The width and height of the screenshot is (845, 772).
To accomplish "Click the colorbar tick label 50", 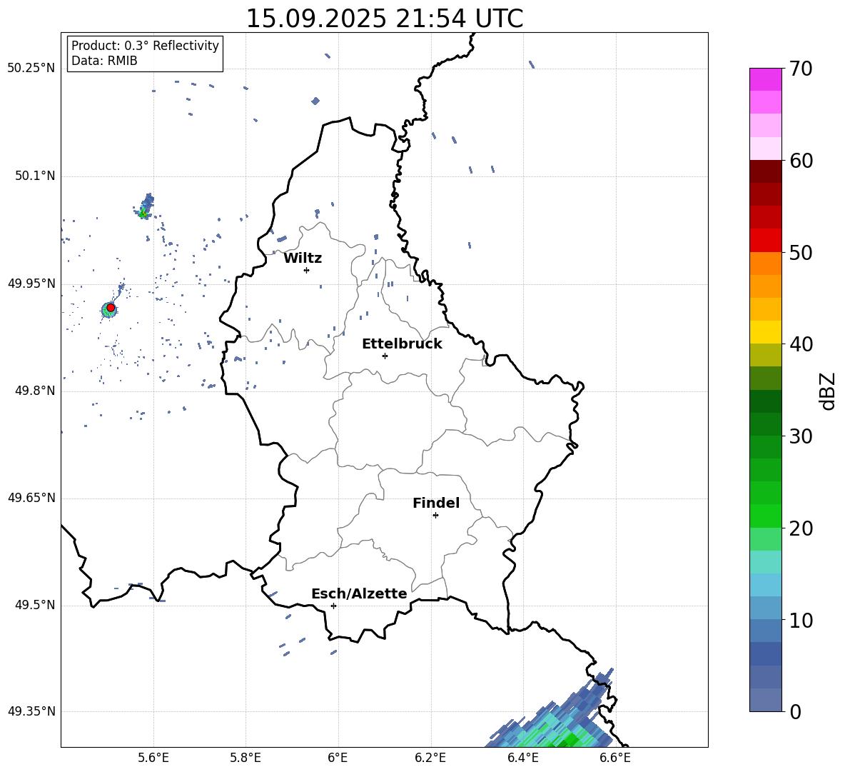I will point(801,253).
